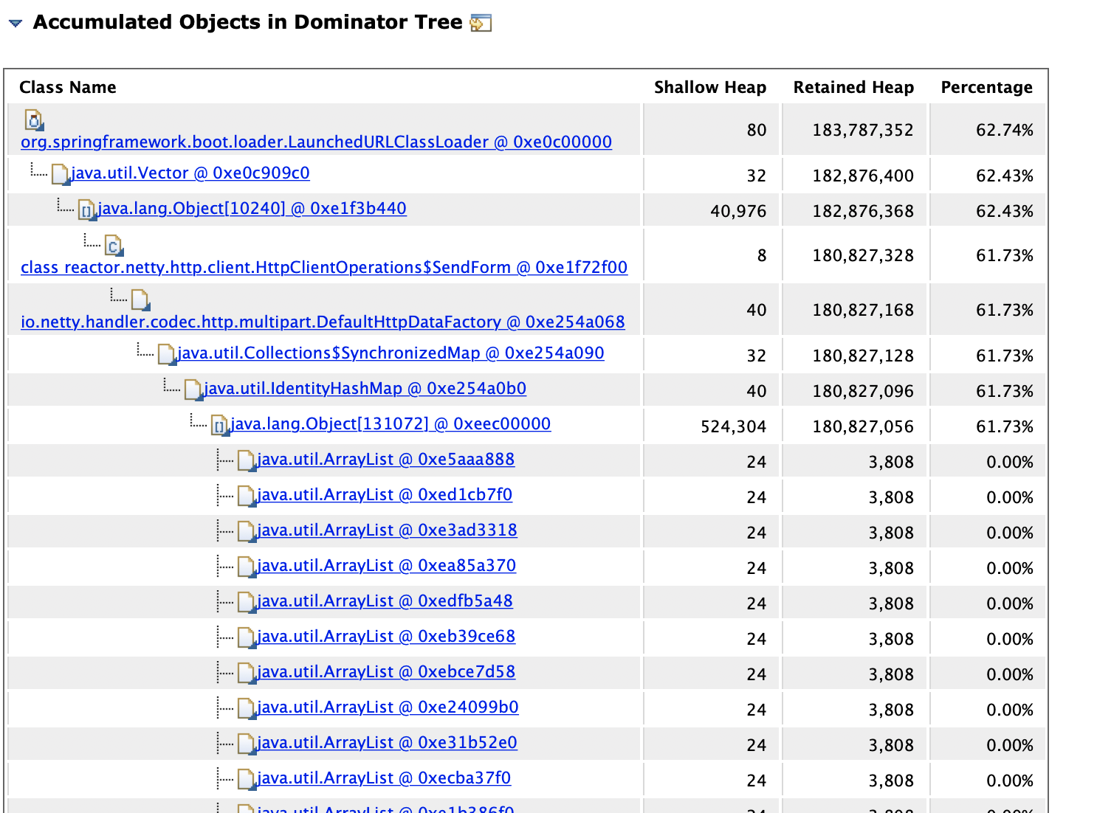The width and height of the screenshot is (1097, 813).
Task: Open java.util.ArrayList @ 0xecba37f0 link
Action: click(x=384, y=778)
